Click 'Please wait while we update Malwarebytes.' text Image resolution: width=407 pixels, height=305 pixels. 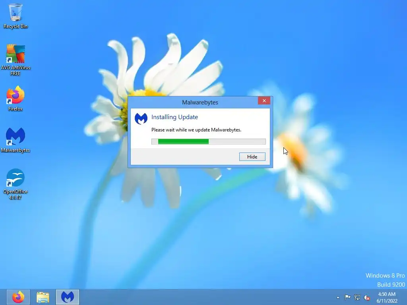coord(196,130)
